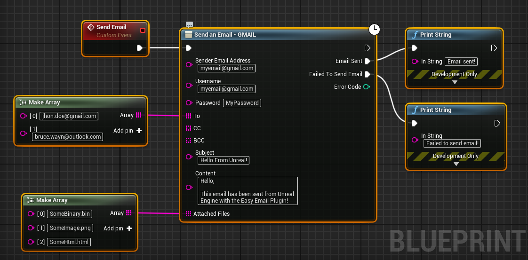Edit the SomeHtml.html field
528x260 pixels.
point(69,242)
